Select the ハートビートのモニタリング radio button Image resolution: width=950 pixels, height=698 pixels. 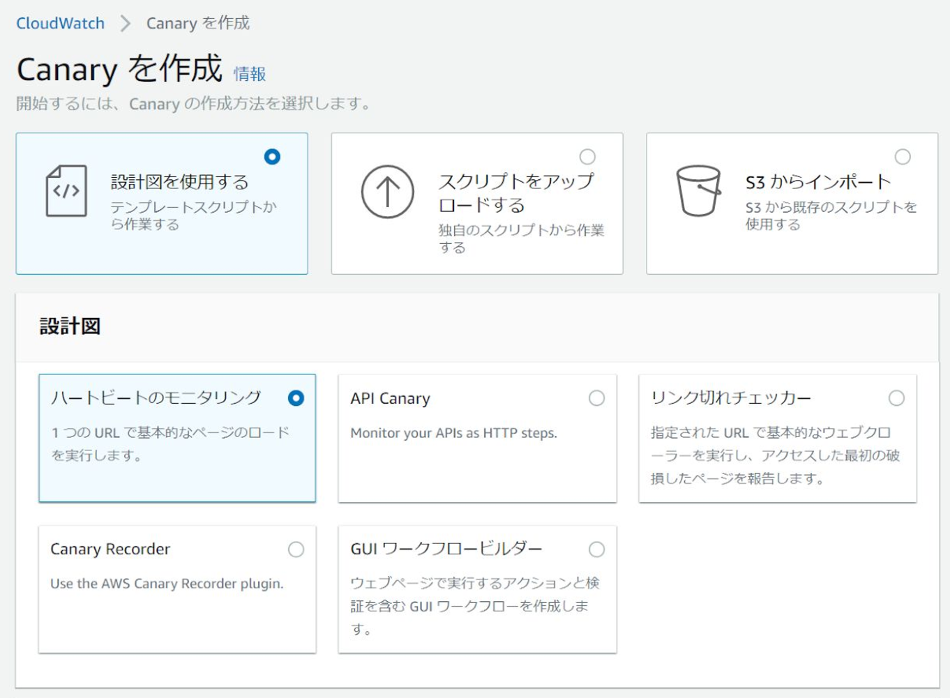tap(296, 398)
